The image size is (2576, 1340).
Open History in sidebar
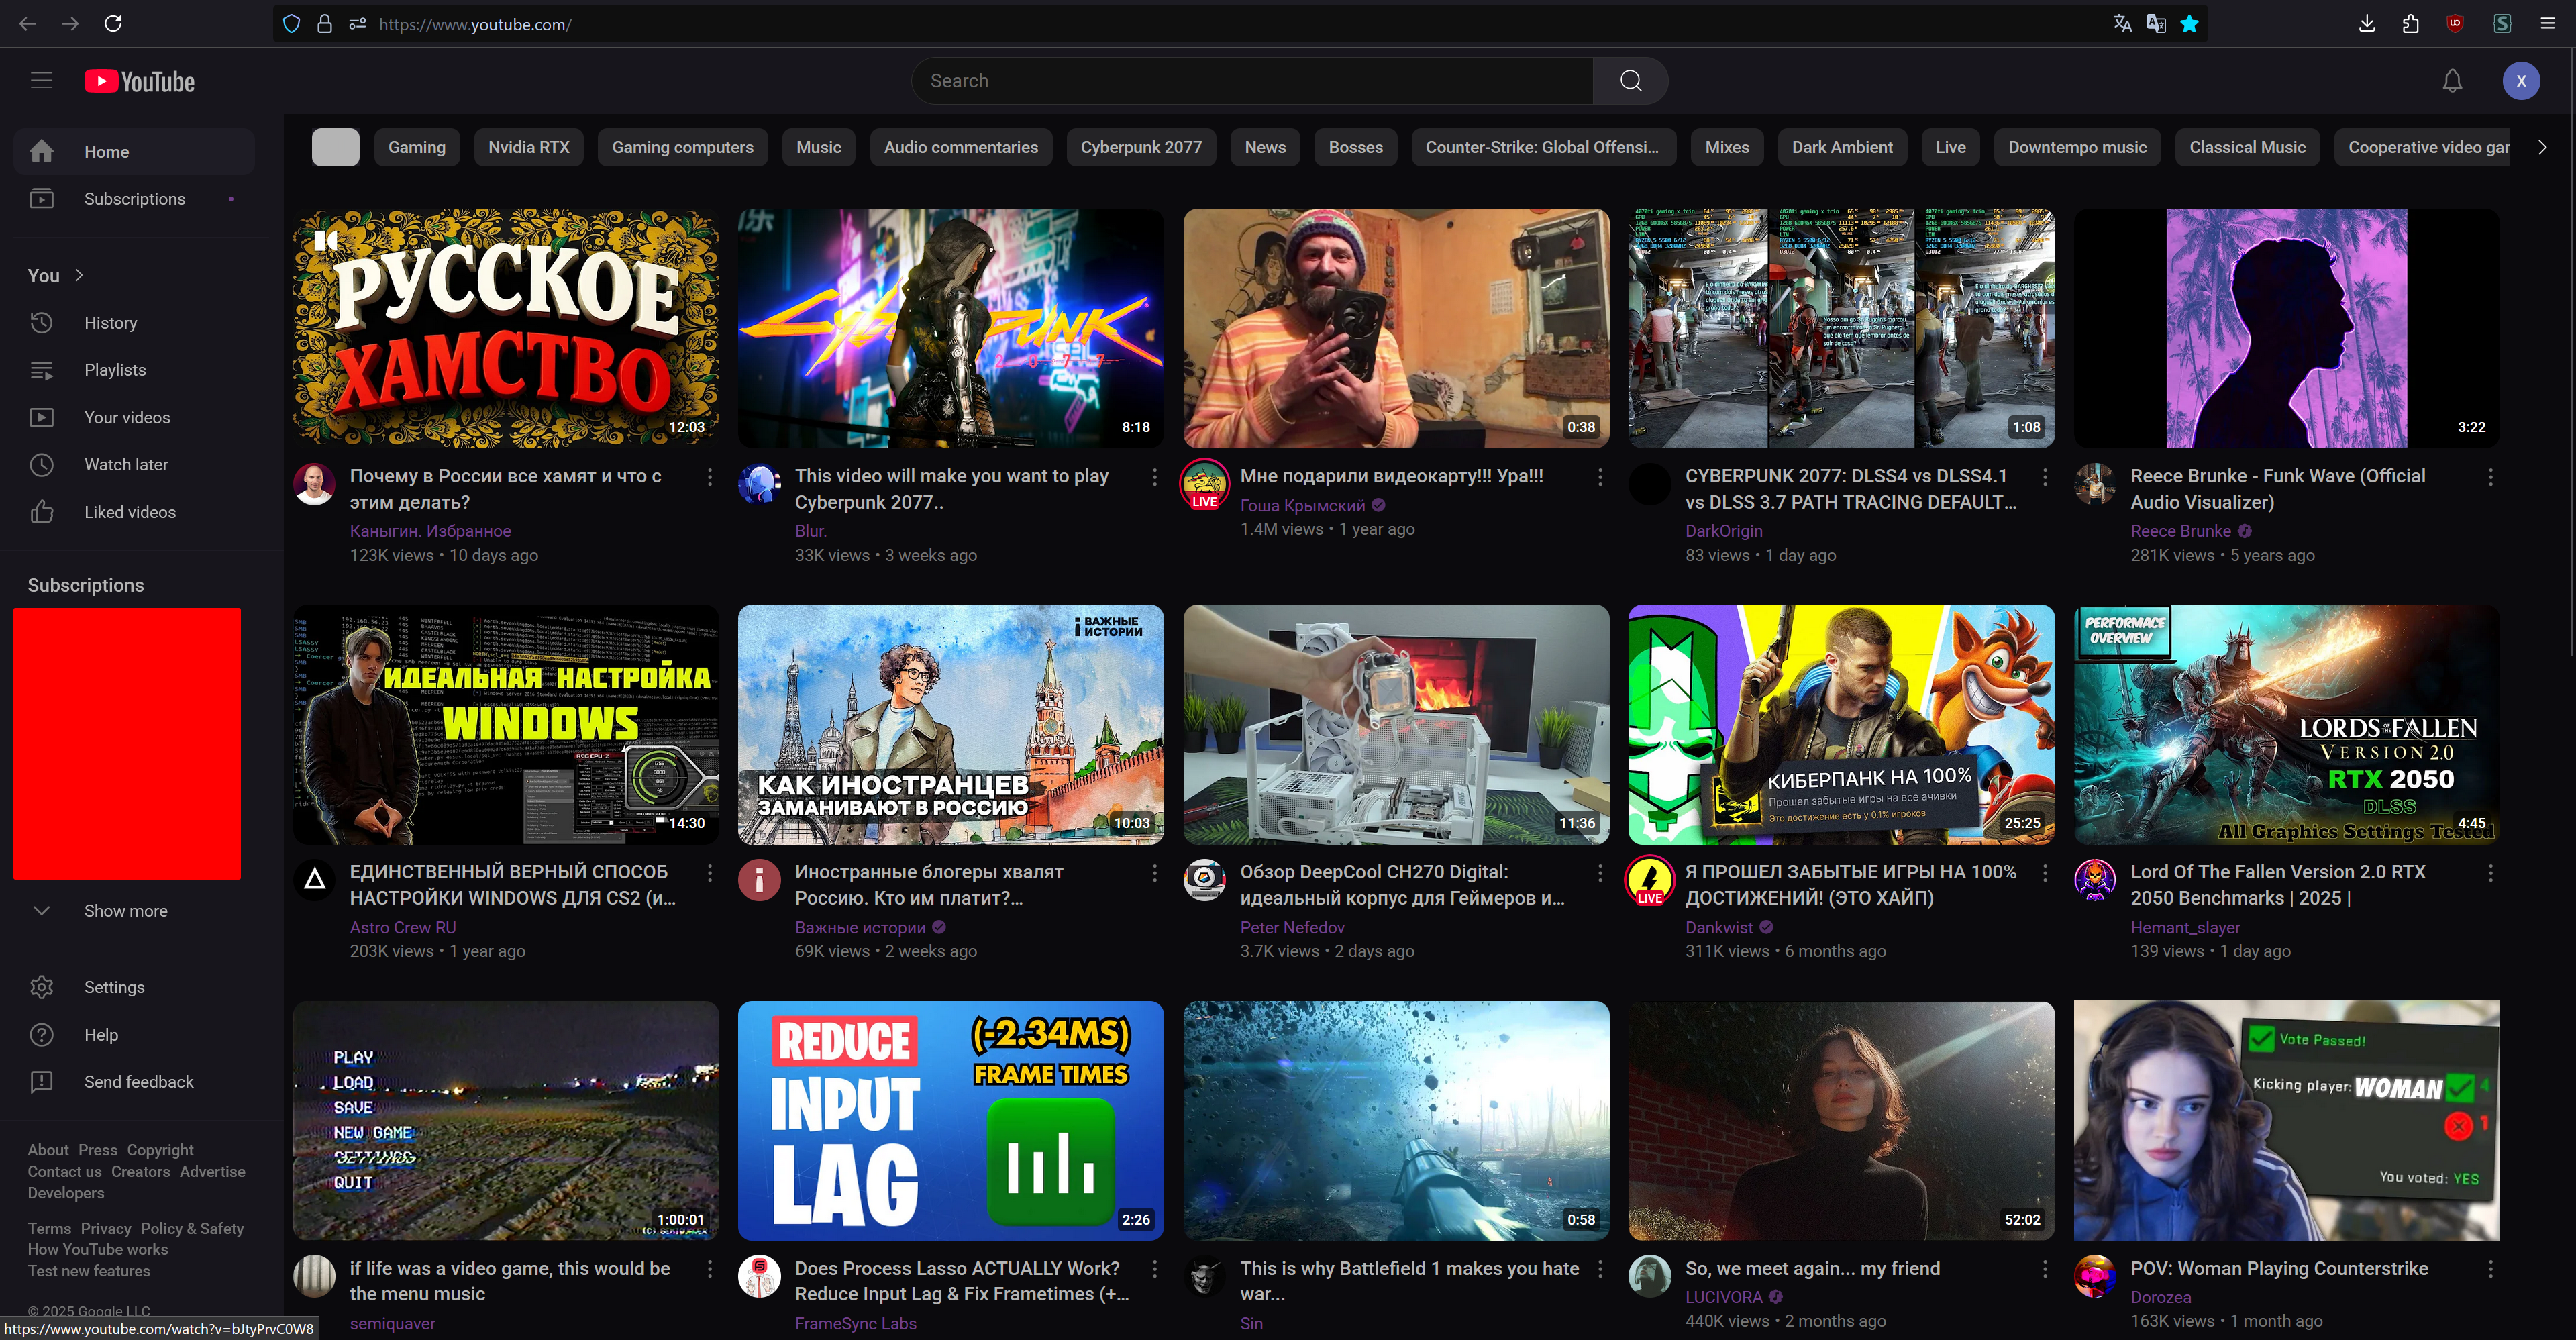(x=134, y=322)
